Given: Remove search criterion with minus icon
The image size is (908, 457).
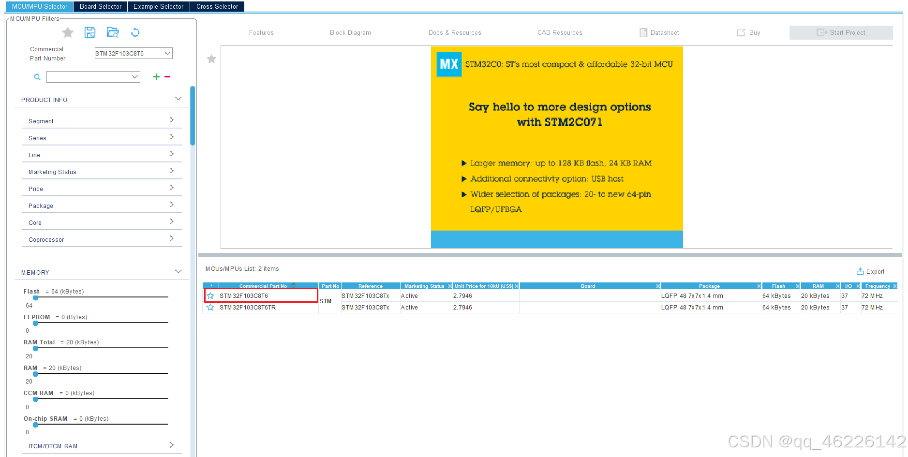Looking at the screenshot, I should coord(167,76).
